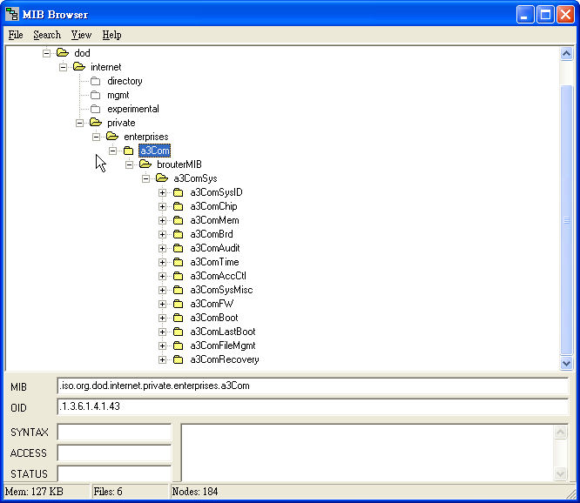Expand the a3ComRecovery node

click(162, 359)
